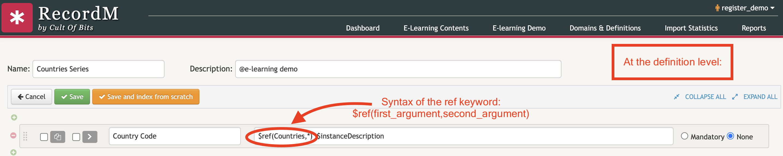Image resolution: width=783 pixels, height=156 pixels.
Task: Tick the checkbox beside the copy icon
Action: [x=44, y=137]
